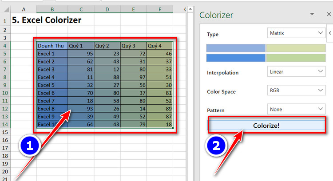
Task: Click the Excel 3 Quý 2 value 12
Action: [107, 69]
